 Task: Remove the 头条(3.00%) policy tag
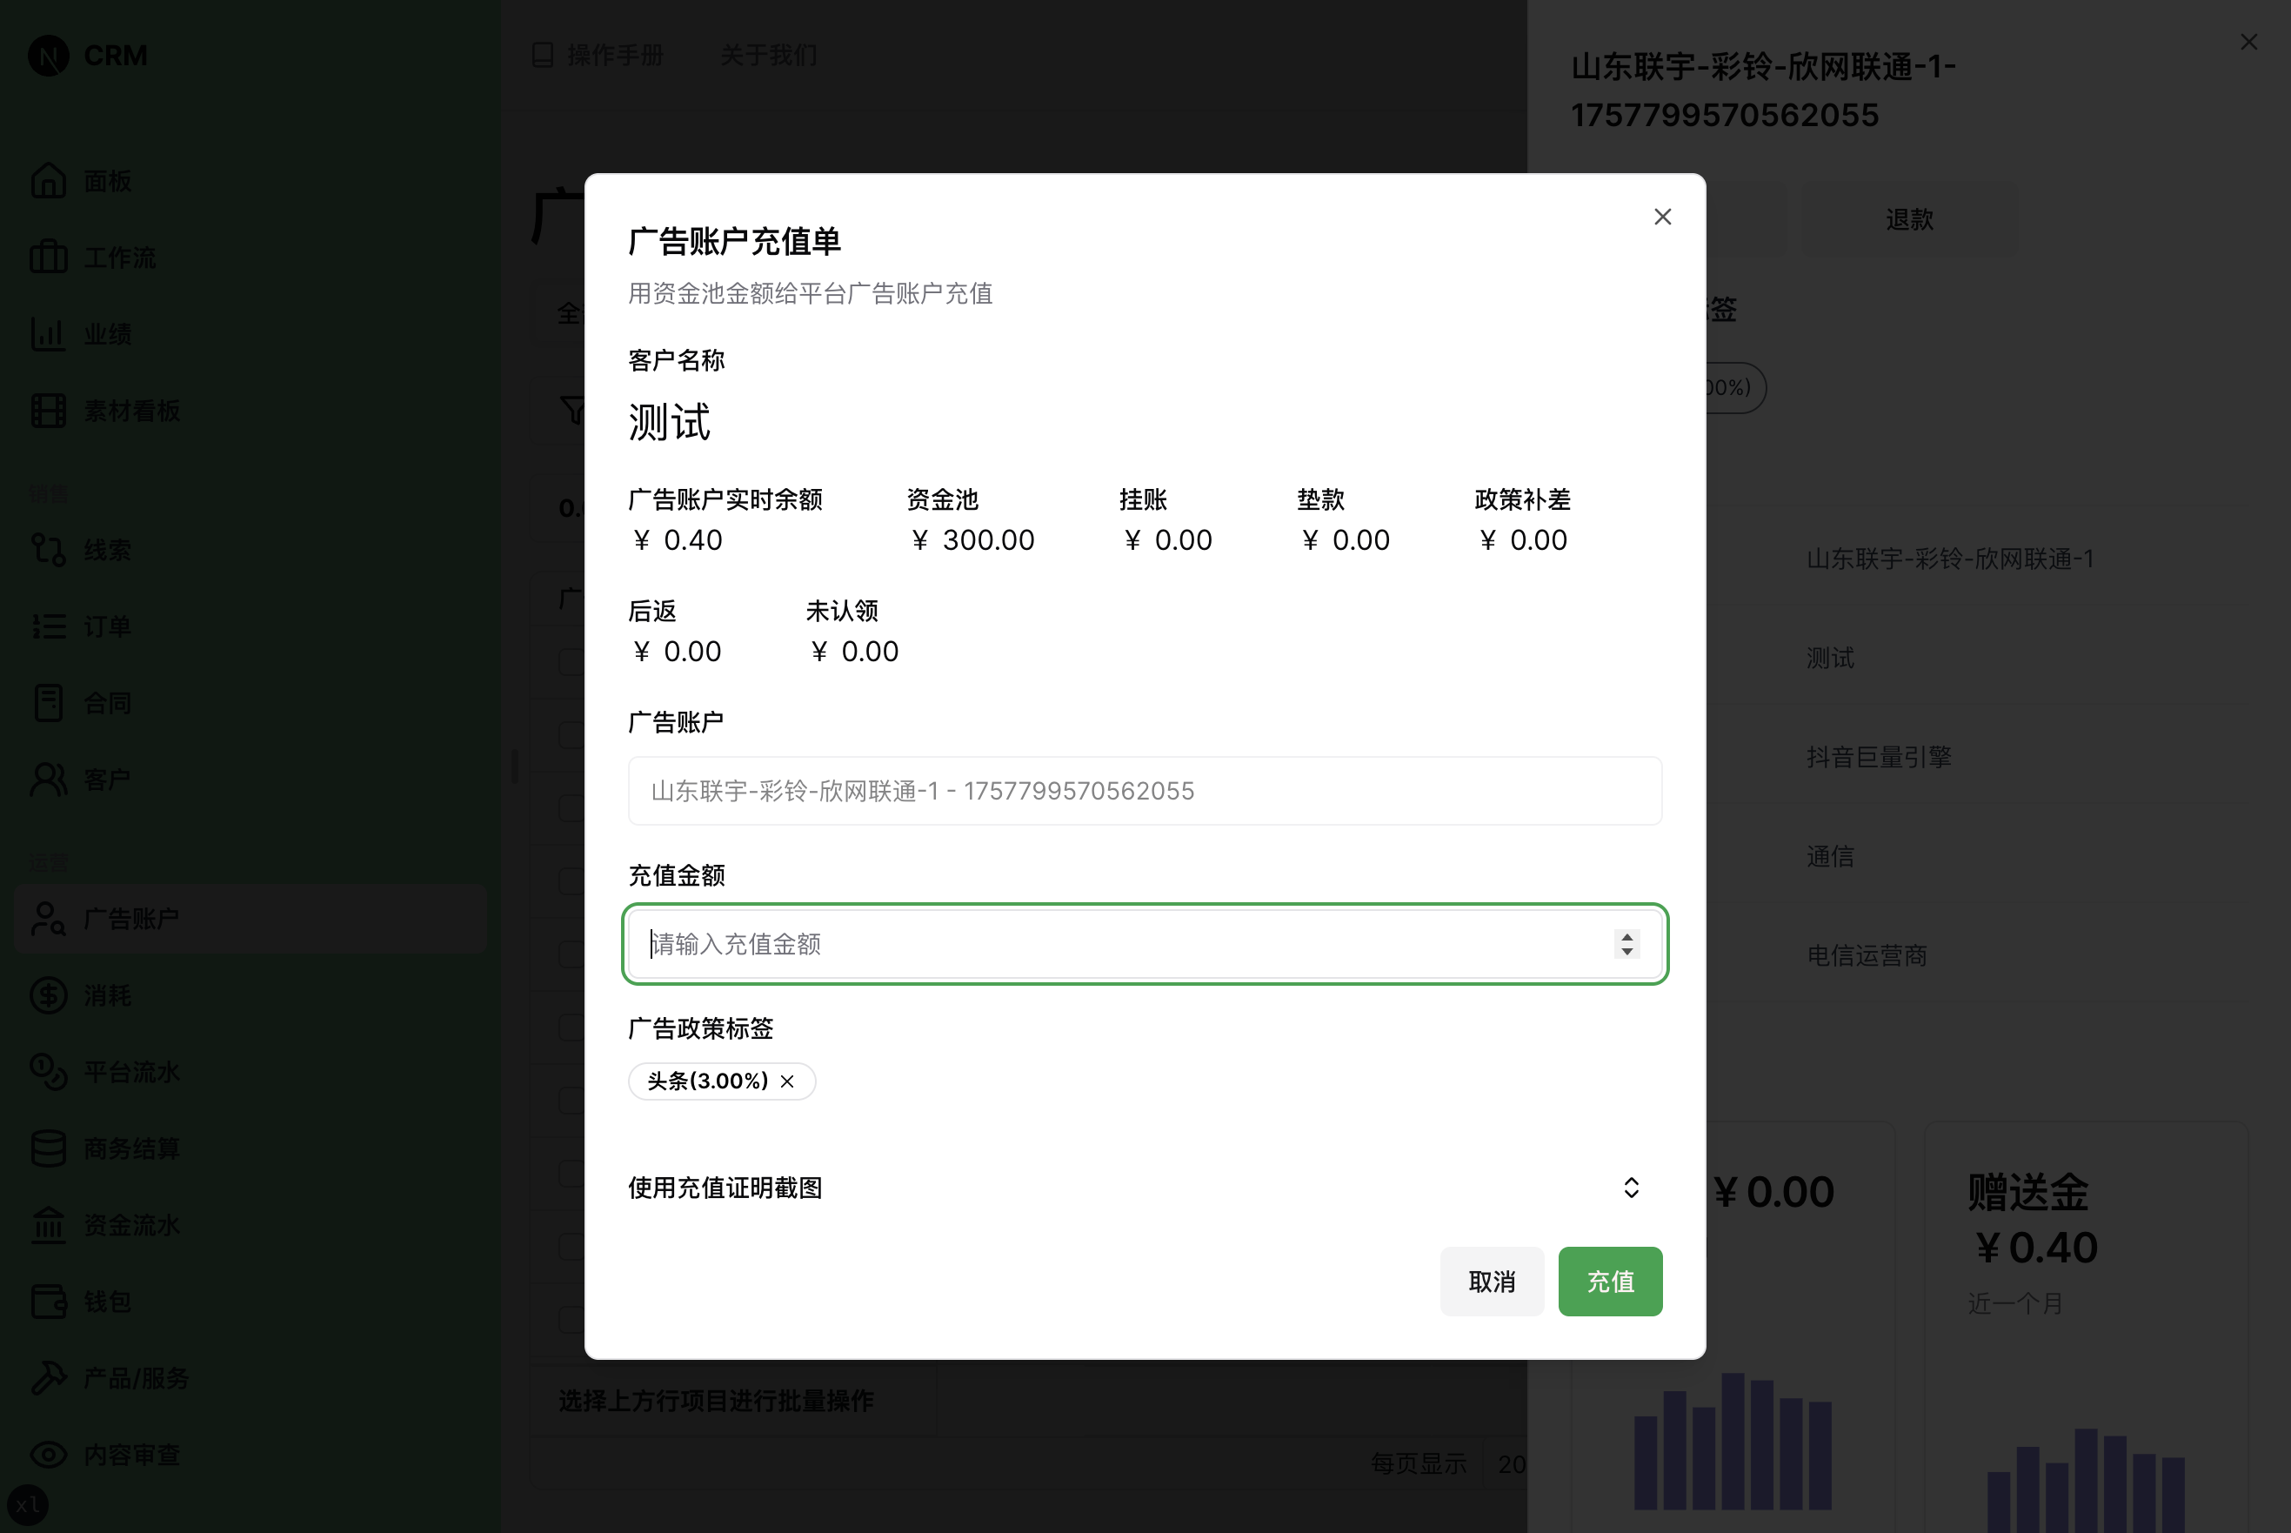788,1081
